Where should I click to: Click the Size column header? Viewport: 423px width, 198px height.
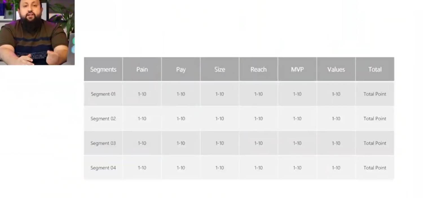tap(220, 69)
